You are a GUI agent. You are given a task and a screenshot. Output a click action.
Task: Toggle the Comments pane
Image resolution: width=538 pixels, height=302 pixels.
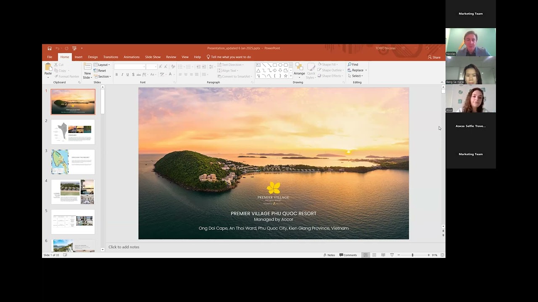click(348, 255)
